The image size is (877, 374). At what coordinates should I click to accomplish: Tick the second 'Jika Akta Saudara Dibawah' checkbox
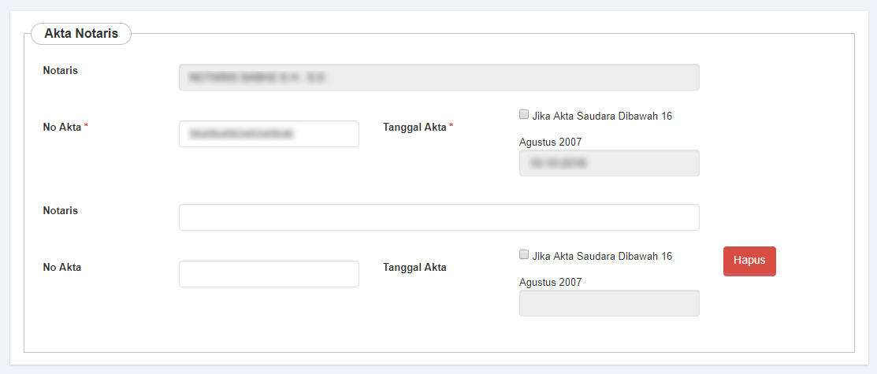click(x=524, y=255)
